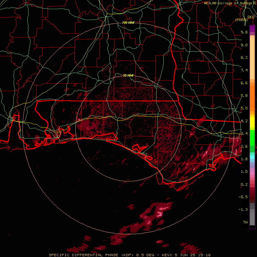Click the 5.0 legend value
Viewport: 257px width, 257px height.
pos(244,108)
